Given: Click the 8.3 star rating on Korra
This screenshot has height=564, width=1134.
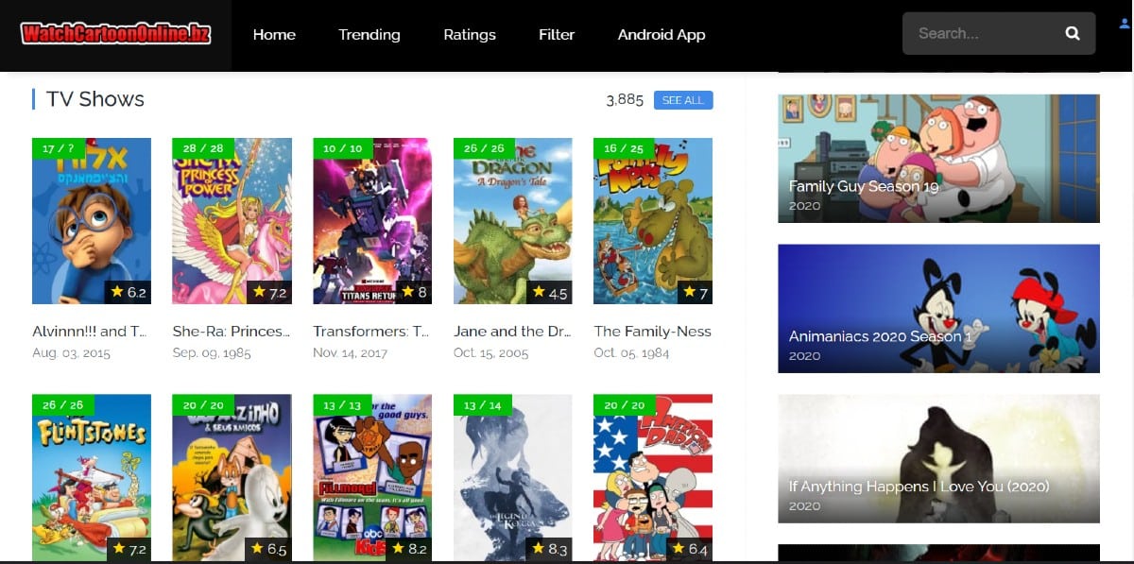Looking at the screenshot, I should 549,549.
